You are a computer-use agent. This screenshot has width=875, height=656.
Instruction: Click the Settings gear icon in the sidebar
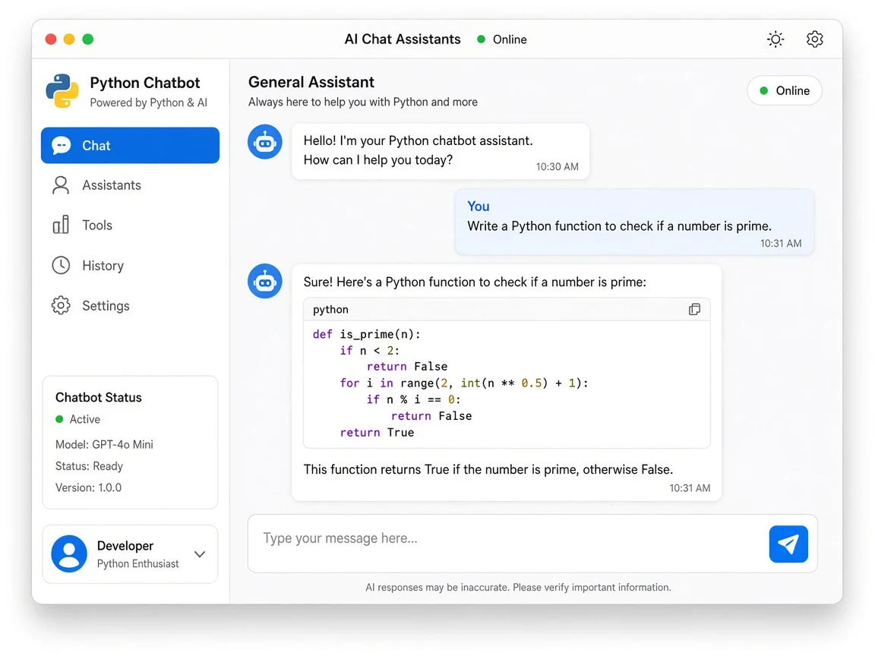point(61,306)
